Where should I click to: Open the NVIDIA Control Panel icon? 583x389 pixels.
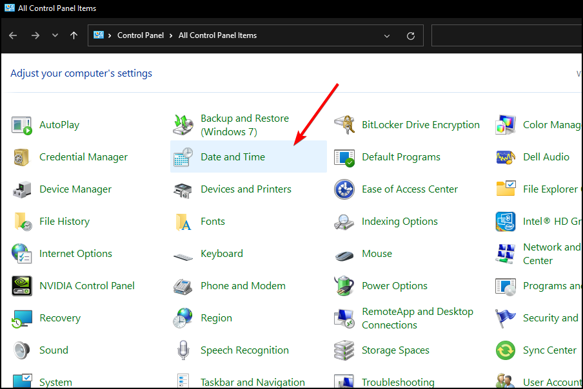(22, 286)
